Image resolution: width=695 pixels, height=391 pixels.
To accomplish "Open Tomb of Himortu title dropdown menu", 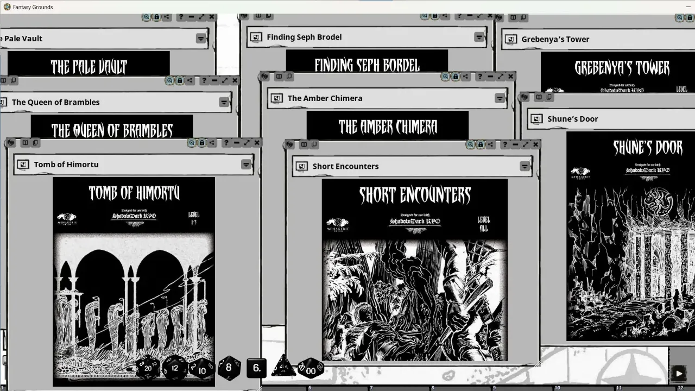I will coord(246,165).
